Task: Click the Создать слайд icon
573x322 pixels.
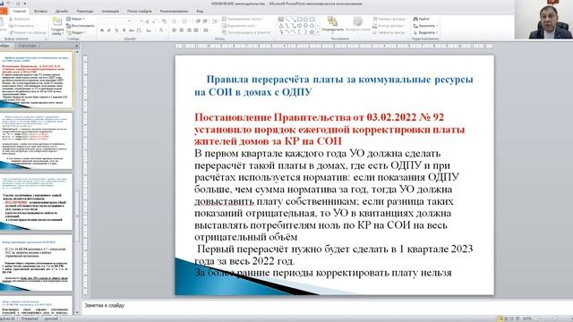Action: 57,21
